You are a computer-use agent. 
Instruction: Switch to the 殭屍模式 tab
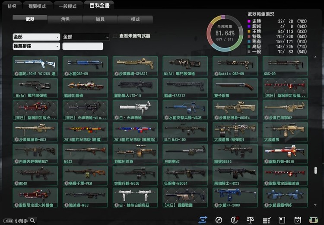pyautogui.click(x=37, y=6)
